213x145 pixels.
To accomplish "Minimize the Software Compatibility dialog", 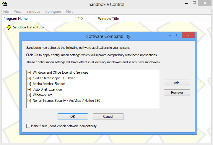I will point(170,36).
